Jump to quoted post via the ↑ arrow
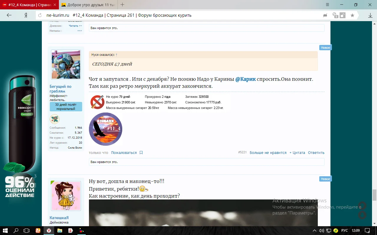Viewport: 377px width, 235px height. point(116,54)
